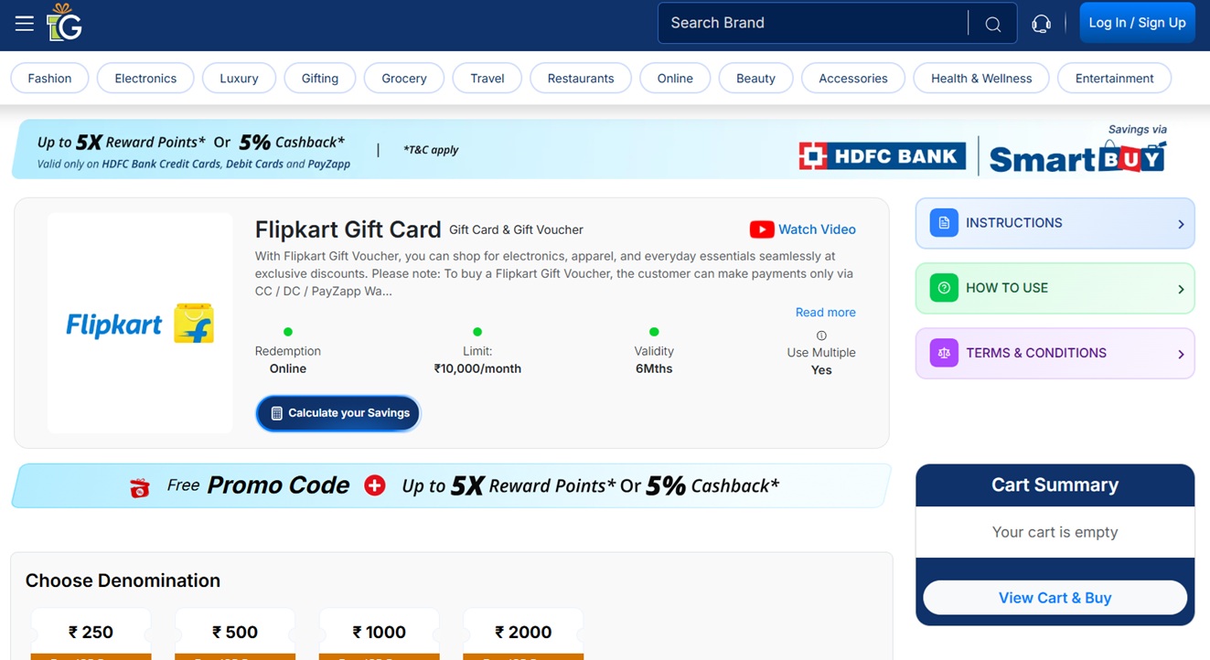Image resolution: width=1210 pixels, height=660 pixels.
Task: Click the Flipkart Gift Card title
Action: [348, 229]
